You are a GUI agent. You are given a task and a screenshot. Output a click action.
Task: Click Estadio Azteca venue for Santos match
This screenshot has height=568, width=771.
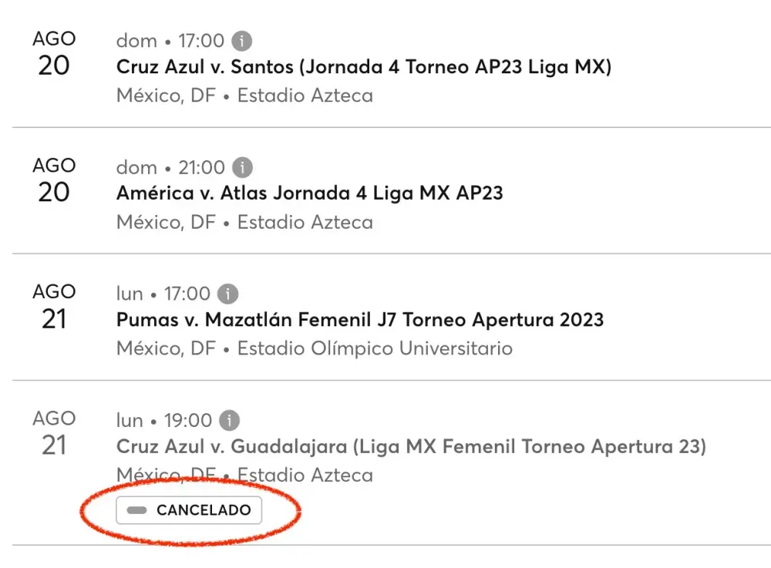point(306,96)
